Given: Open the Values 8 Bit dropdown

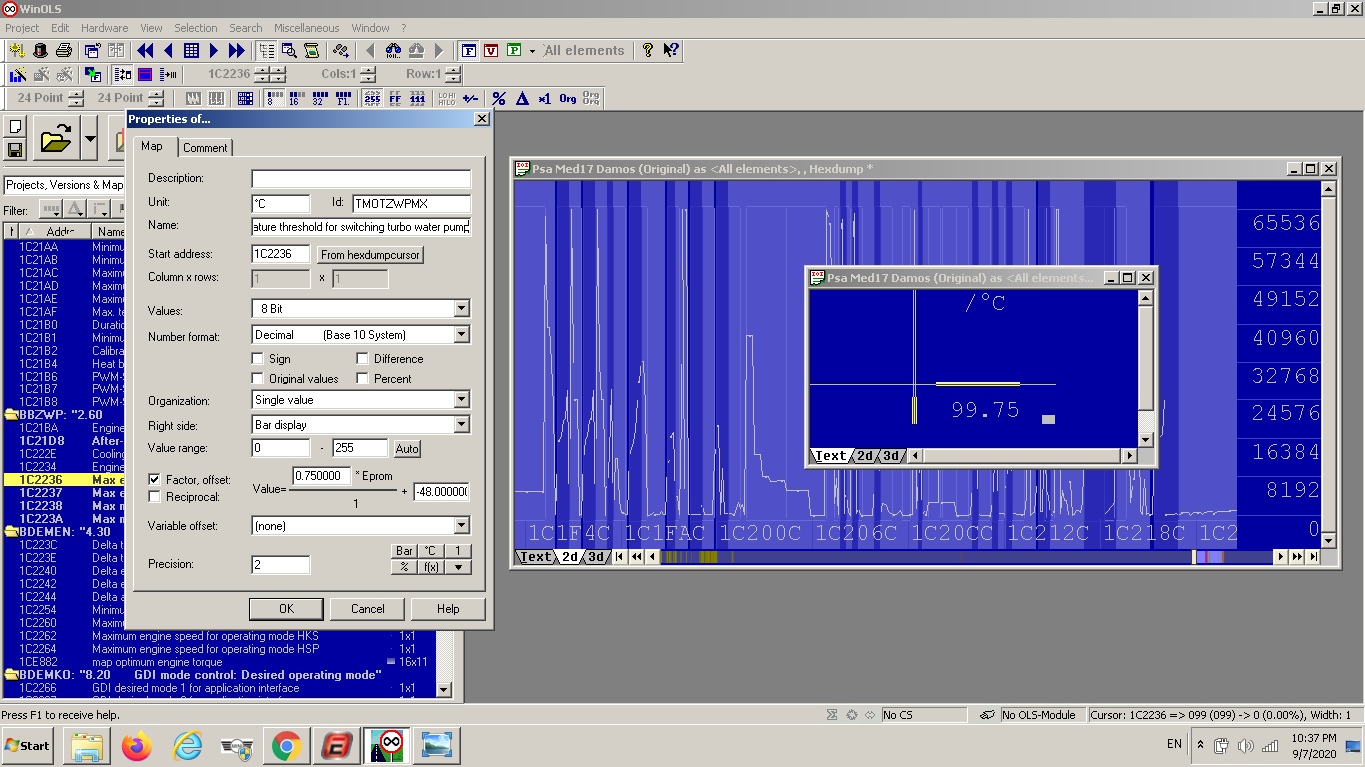Looking at the screenshot, I should [x=461, y=309].
